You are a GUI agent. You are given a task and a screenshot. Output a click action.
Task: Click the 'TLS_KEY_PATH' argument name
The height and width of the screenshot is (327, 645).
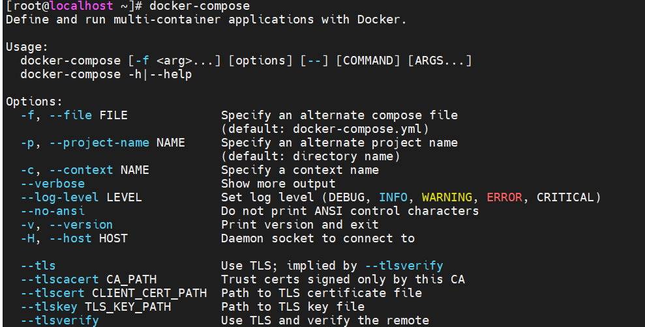pos(128,306)
